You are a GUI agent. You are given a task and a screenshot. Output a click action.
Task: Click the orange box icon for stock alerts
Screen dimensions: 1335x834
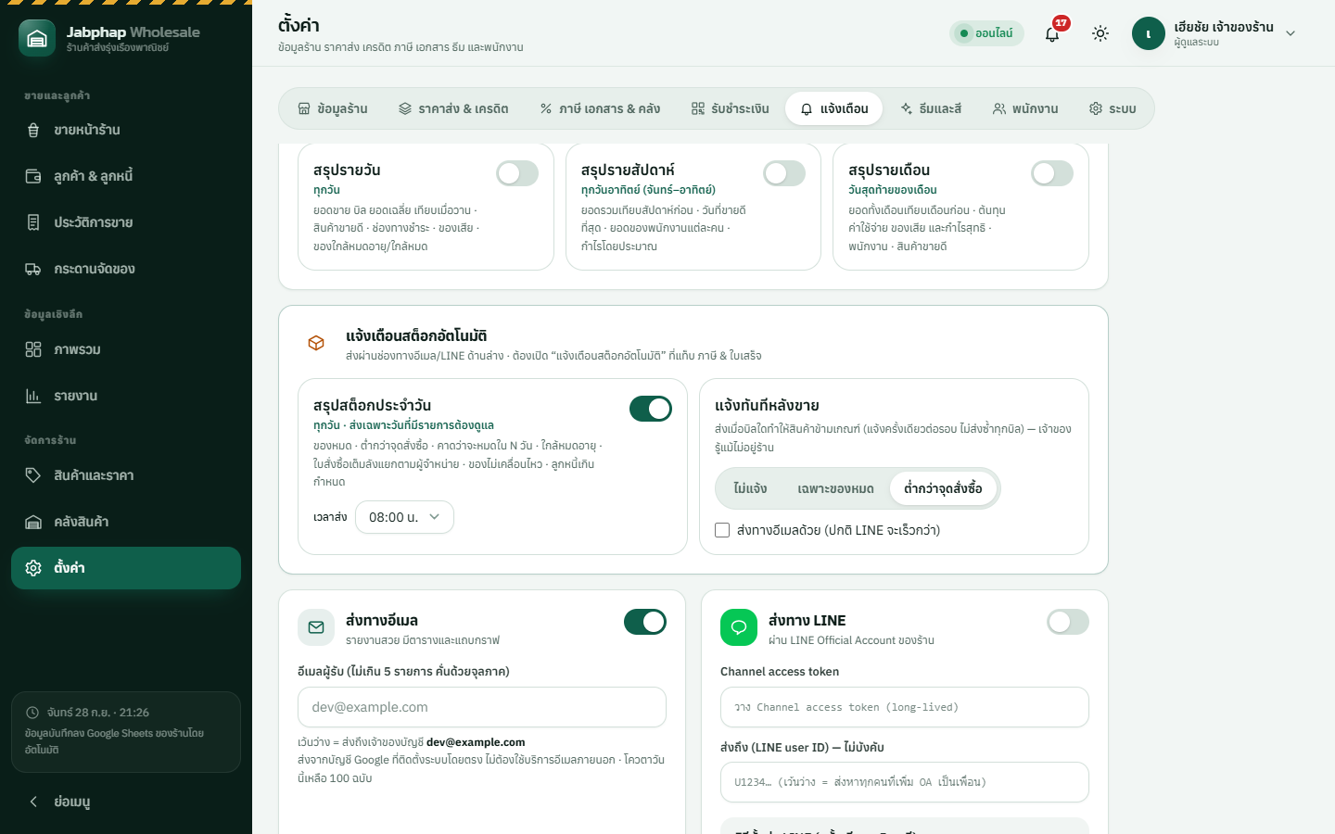tap(316, 343)
